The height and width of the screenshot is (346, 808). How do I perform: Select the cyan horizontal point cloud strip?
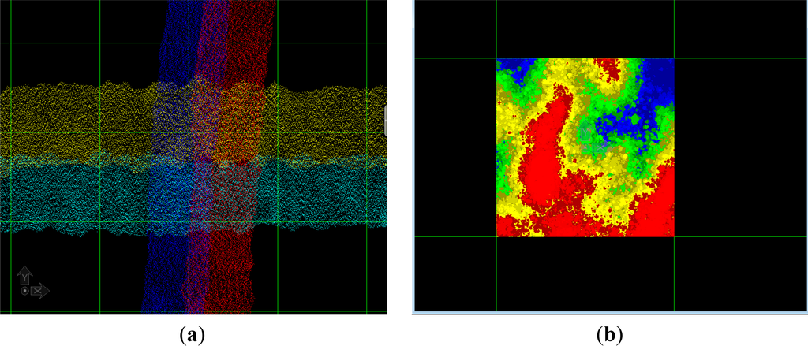tap(193, 195)
